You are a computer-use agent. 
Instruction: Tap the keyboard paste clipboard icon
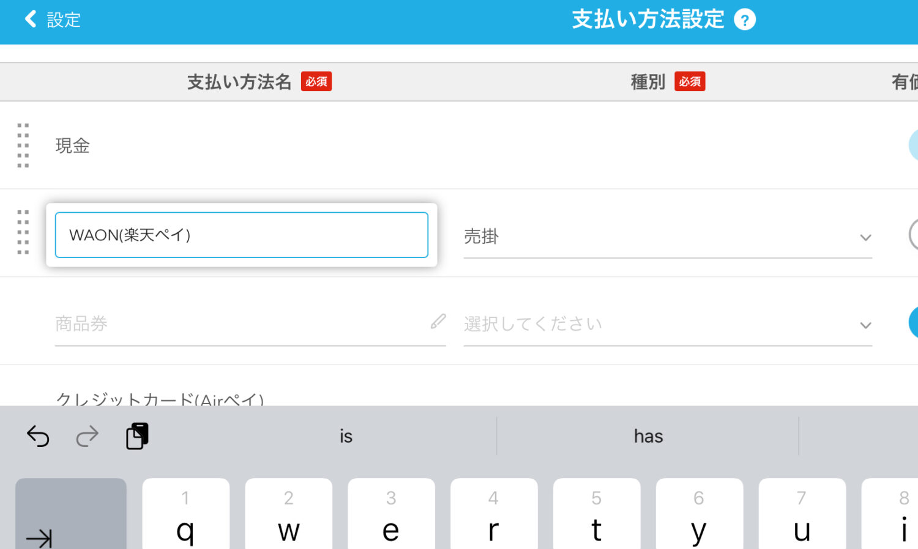tap(138, 436)
